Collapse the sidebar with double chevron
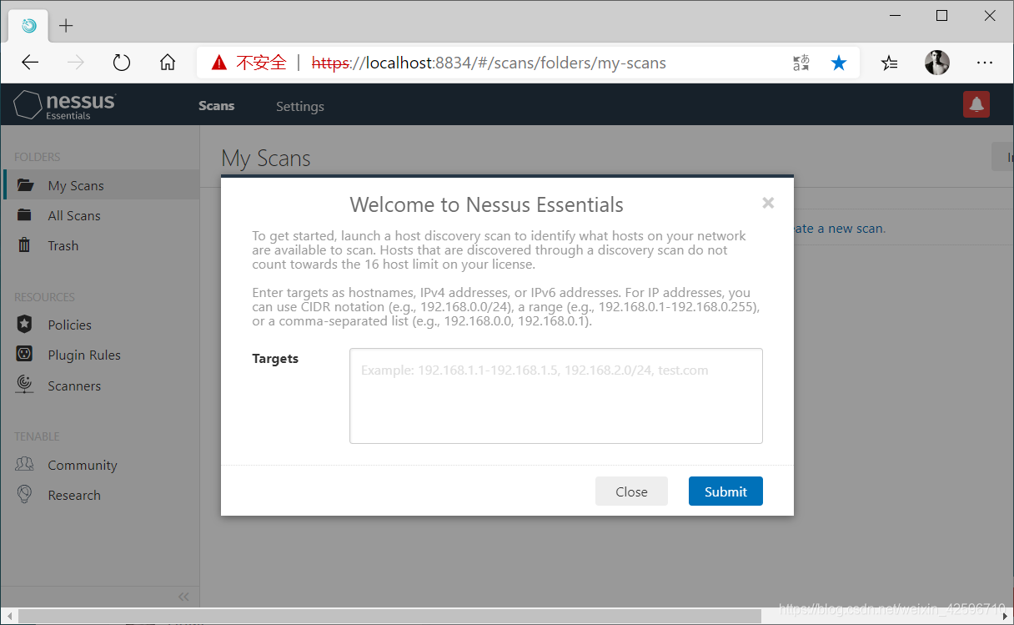This screenshot has width=1014, height=625. pyautogui.click(x=184, y=597)
